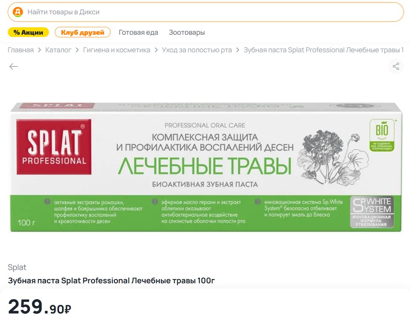Navigate to 'Каталог' breadcrumb
The height and width of the screenshot is (318, 410).
[x=58, y=50]
